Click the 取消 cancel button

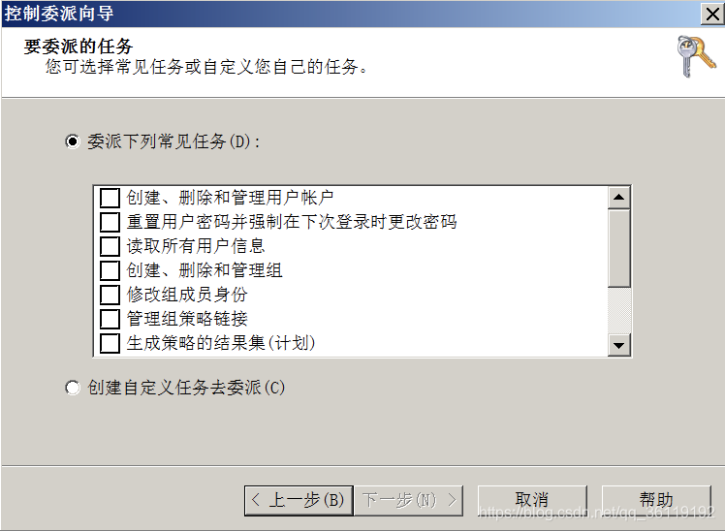532,500
